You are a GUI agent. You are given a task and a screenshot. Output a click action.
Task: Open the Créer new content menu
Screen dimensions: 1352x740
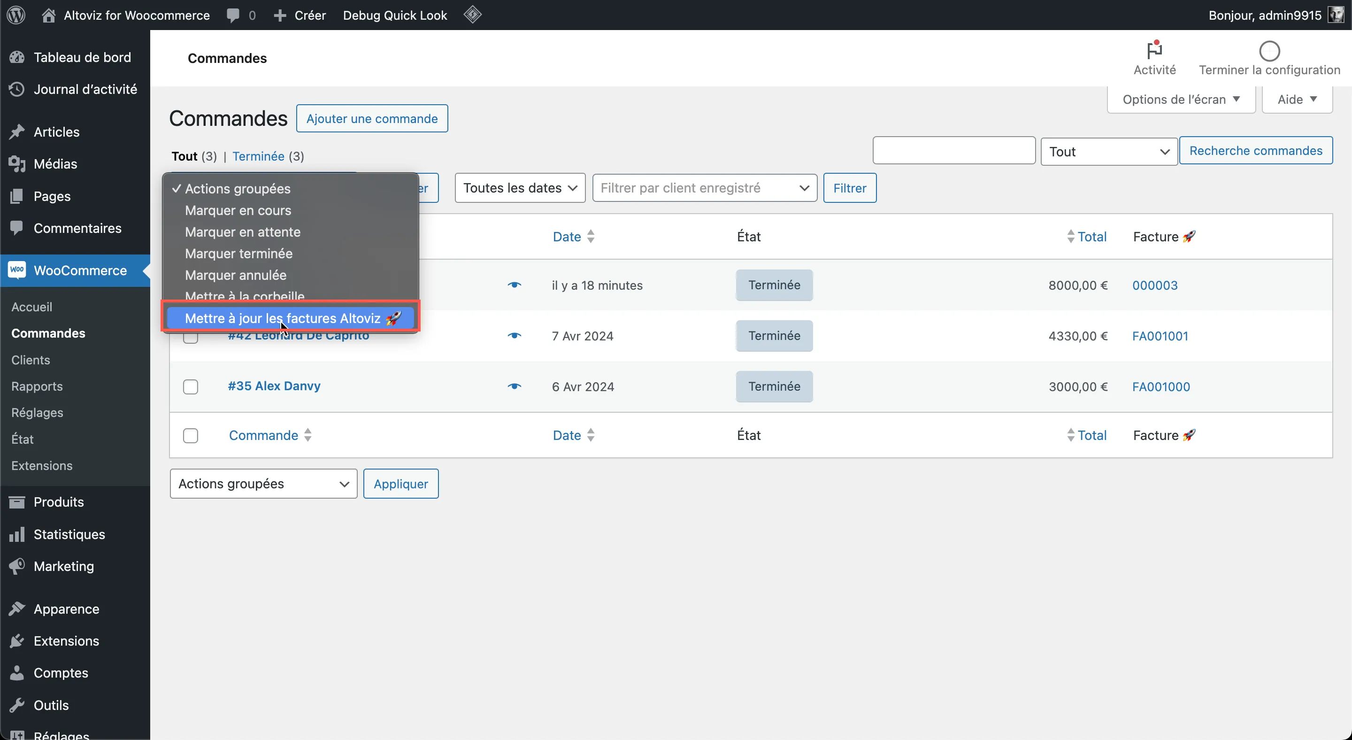[300, 15]
